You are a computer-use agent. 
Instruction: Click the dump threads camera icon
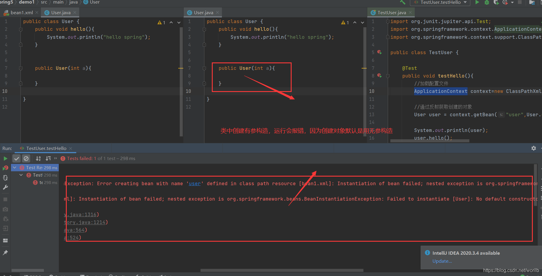[x=5, y=209]
